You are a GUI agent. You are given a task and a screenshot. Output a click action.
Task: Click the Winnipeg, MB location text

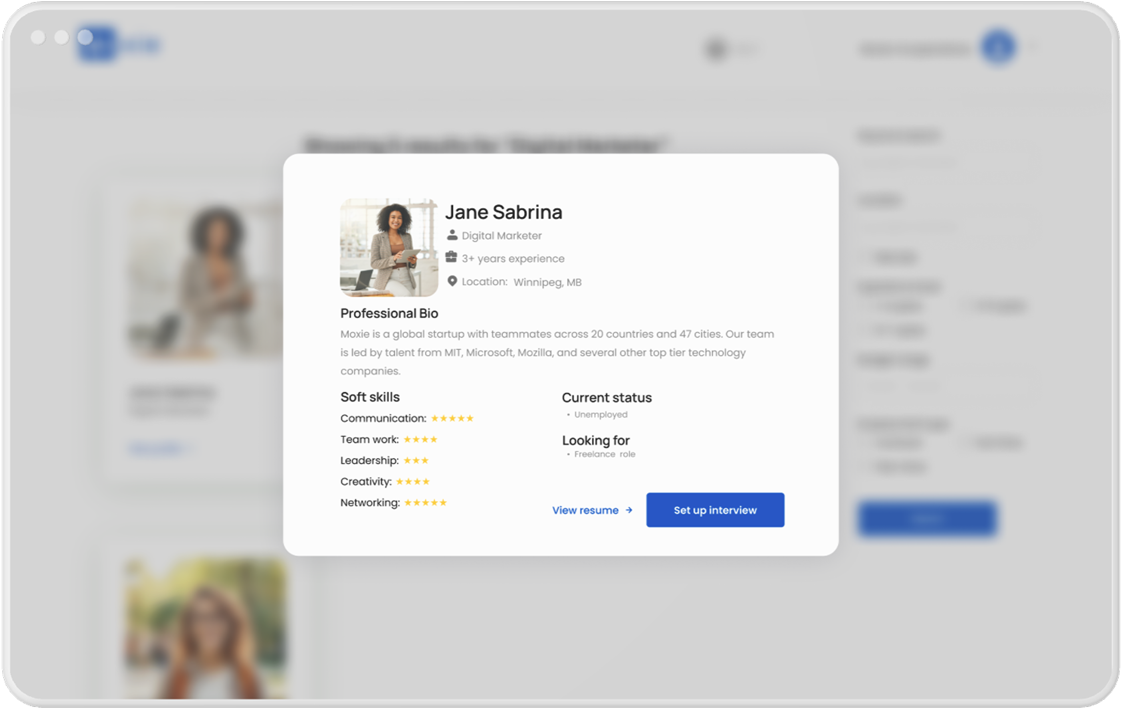click(x=547, y=282)
